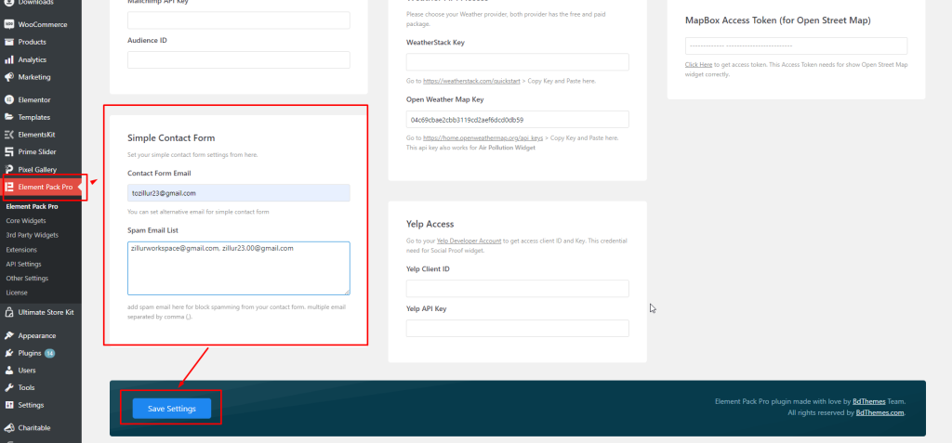Click the Products box icon
The image size is (952, 443).
point(9,43)
